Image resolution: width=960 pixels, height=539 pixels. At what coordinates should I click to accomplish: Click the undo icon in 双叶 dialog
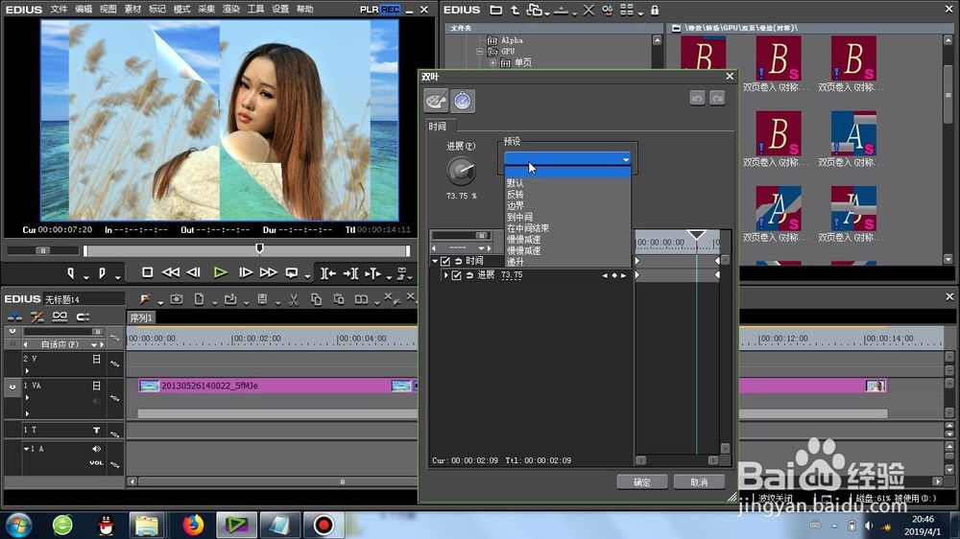pos(697,98)
